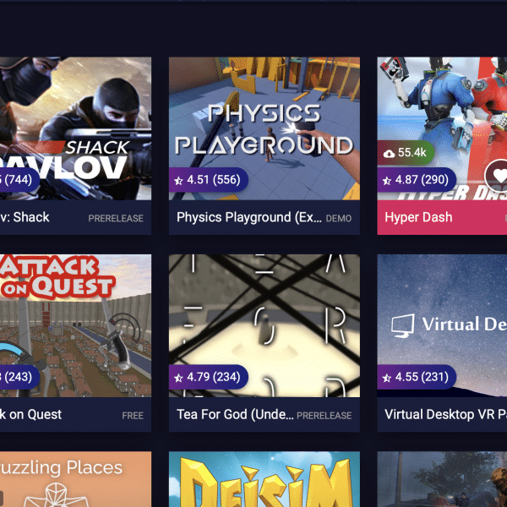Click the Tea For God (Unde... title
This screenshot has width=507, height=507.
coord(235,415)
